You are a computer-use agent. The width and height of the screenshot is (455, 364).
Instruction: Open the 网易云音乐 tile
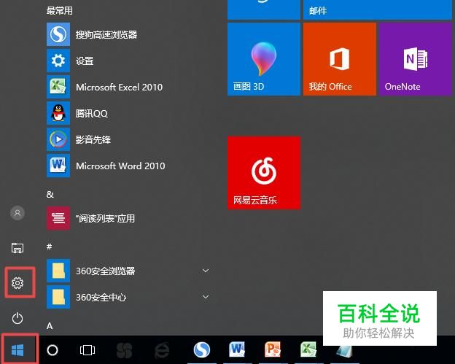(x=264, y=173)
